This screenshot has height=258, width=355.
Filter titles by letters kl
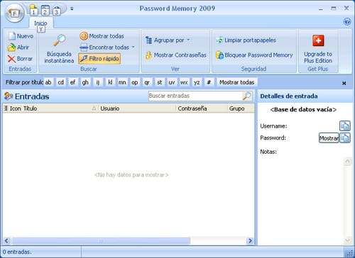[x=110, y=82]
